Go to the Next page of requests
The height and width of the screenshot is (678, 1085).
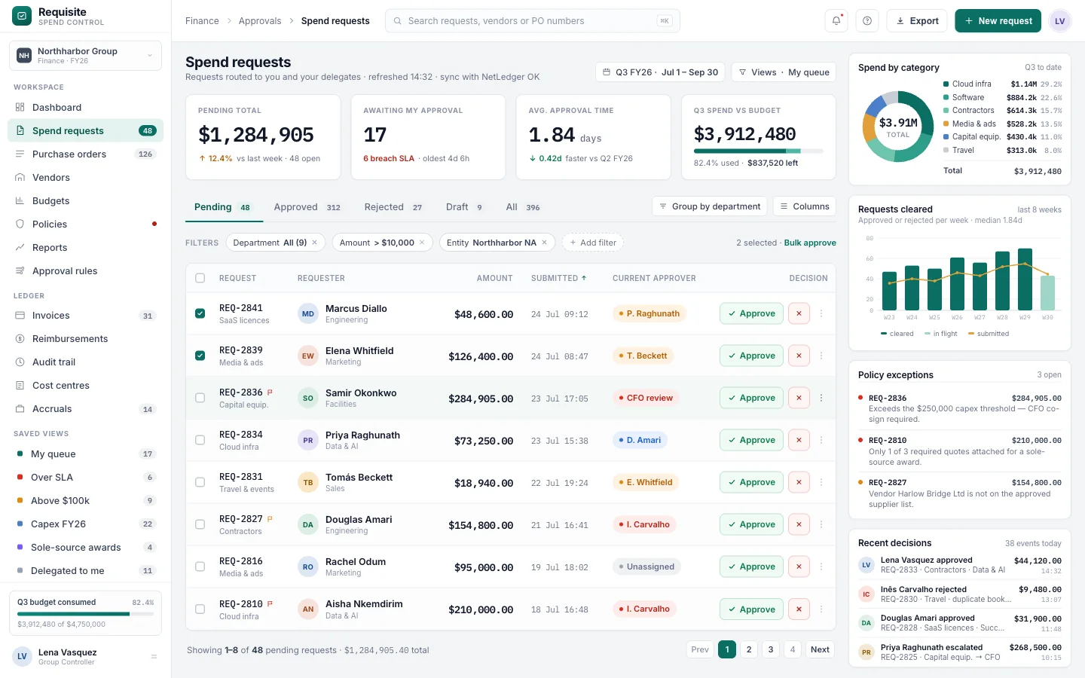coord(820,649)
